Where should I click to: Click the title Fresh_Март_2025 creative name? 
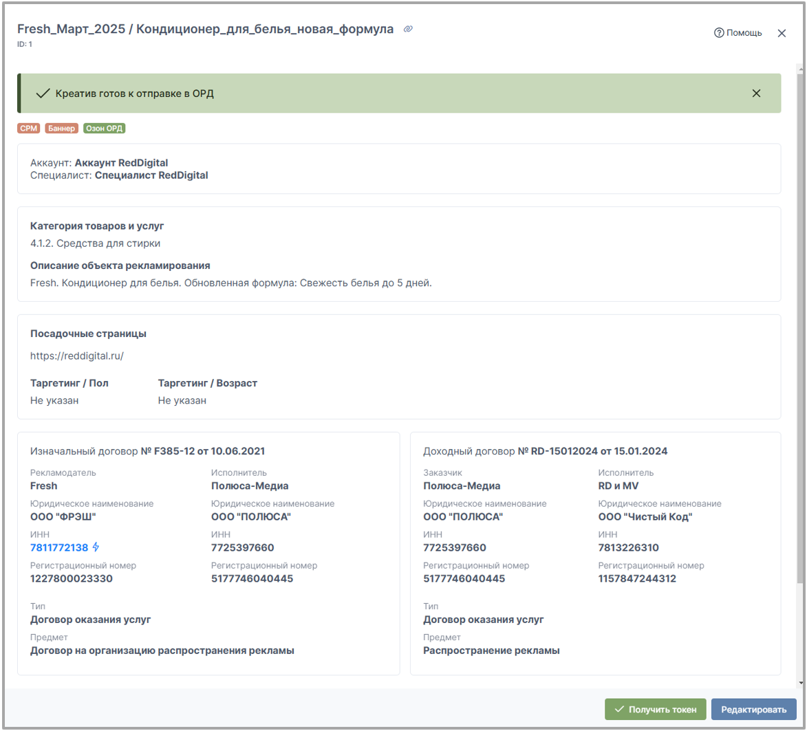point(205,29)
